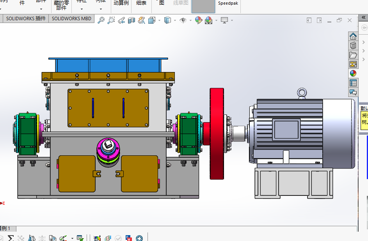Launch the SimulationXpress rainbow analysis icon

[x=97, y=238]
